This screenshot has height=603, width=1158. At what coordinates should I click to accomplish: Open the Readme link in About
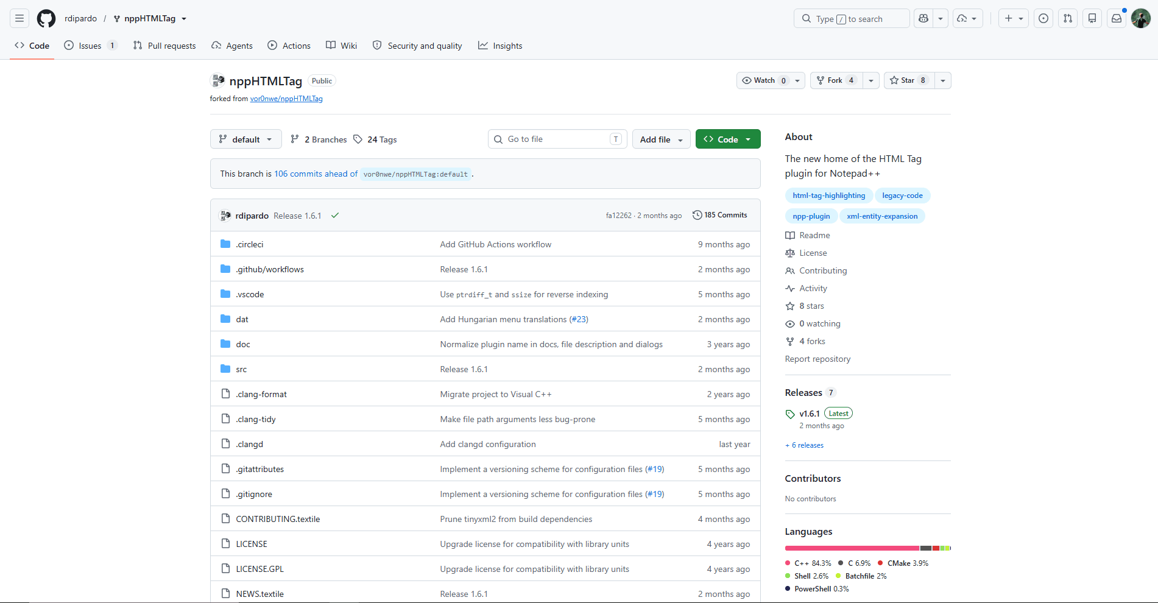[x=808, y=235]
